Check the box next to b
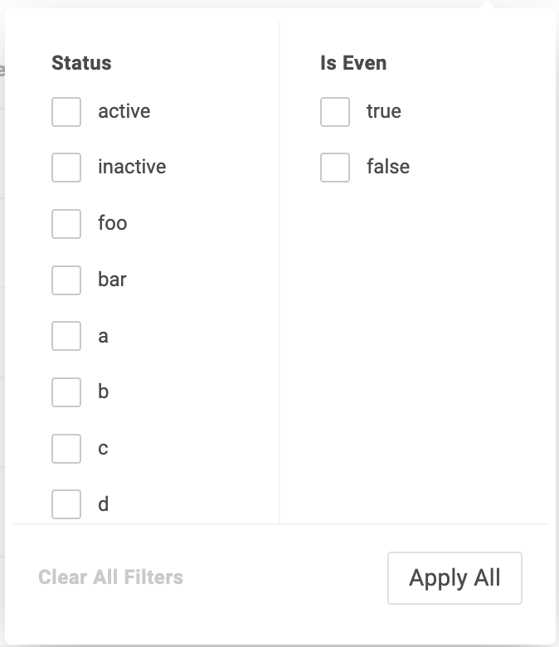Screen dimensions: 559x647 pos(66,392)
